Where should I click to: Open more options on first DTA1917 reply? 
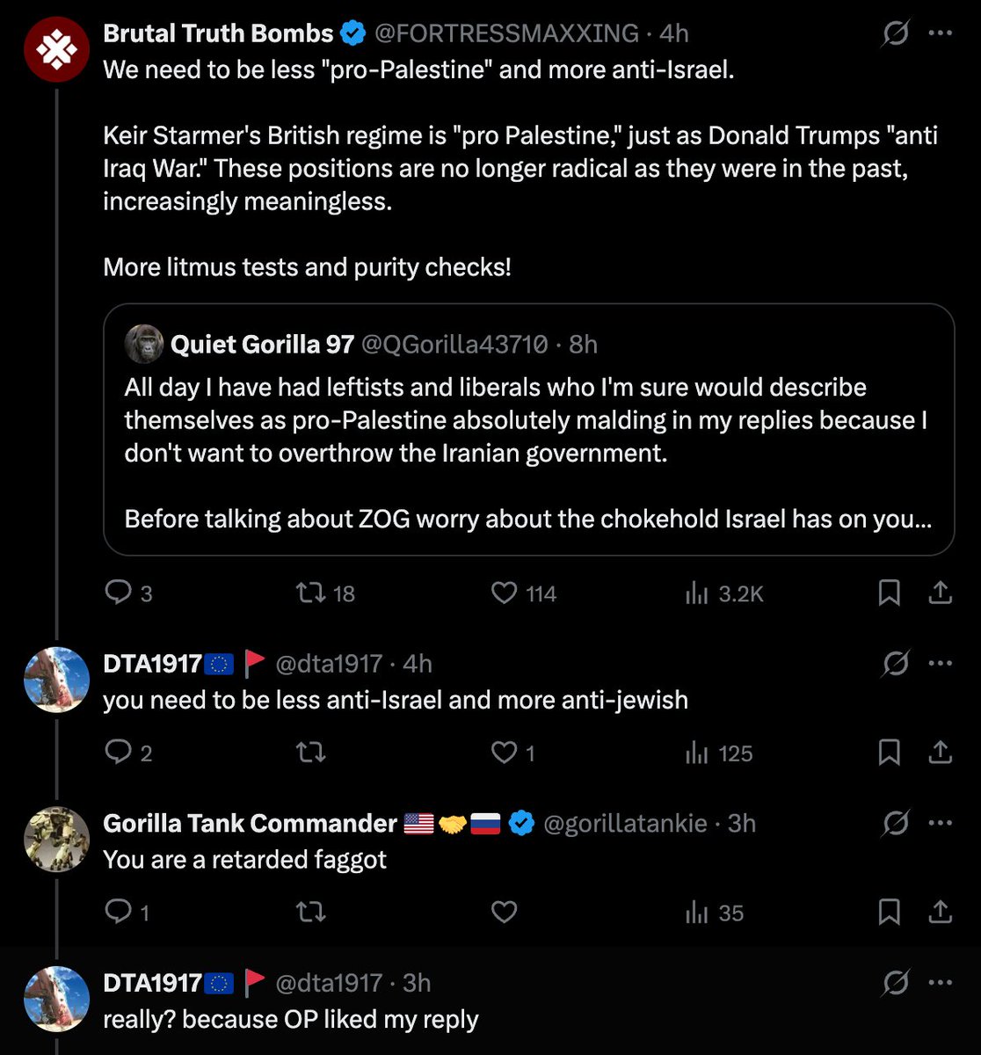click(940, 663)
